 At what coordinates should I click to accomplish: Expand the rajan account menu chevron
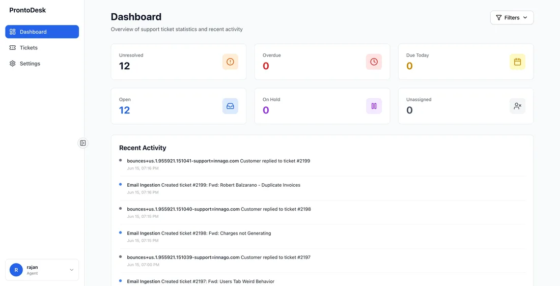point(71,270)
